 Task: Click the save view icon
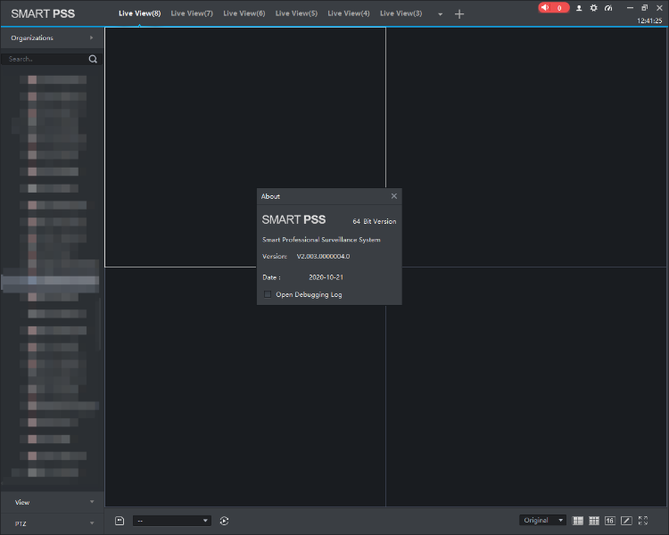[x=120, y=521]
